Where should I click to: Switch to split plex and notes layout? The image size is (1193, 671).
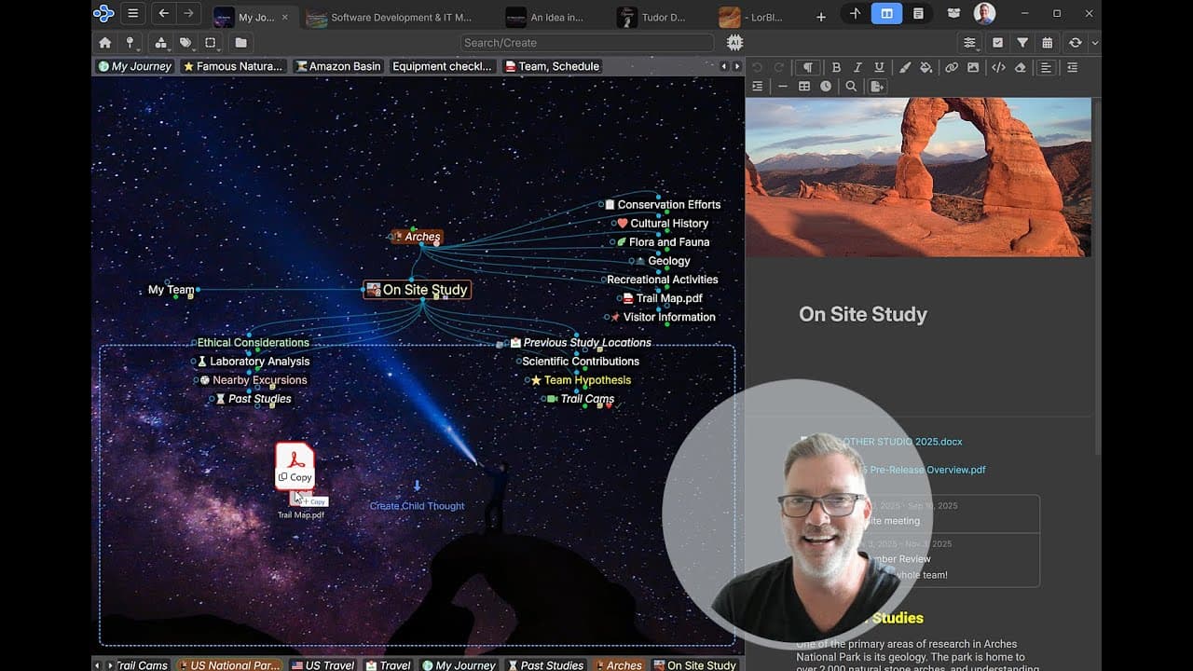point(886,14)
